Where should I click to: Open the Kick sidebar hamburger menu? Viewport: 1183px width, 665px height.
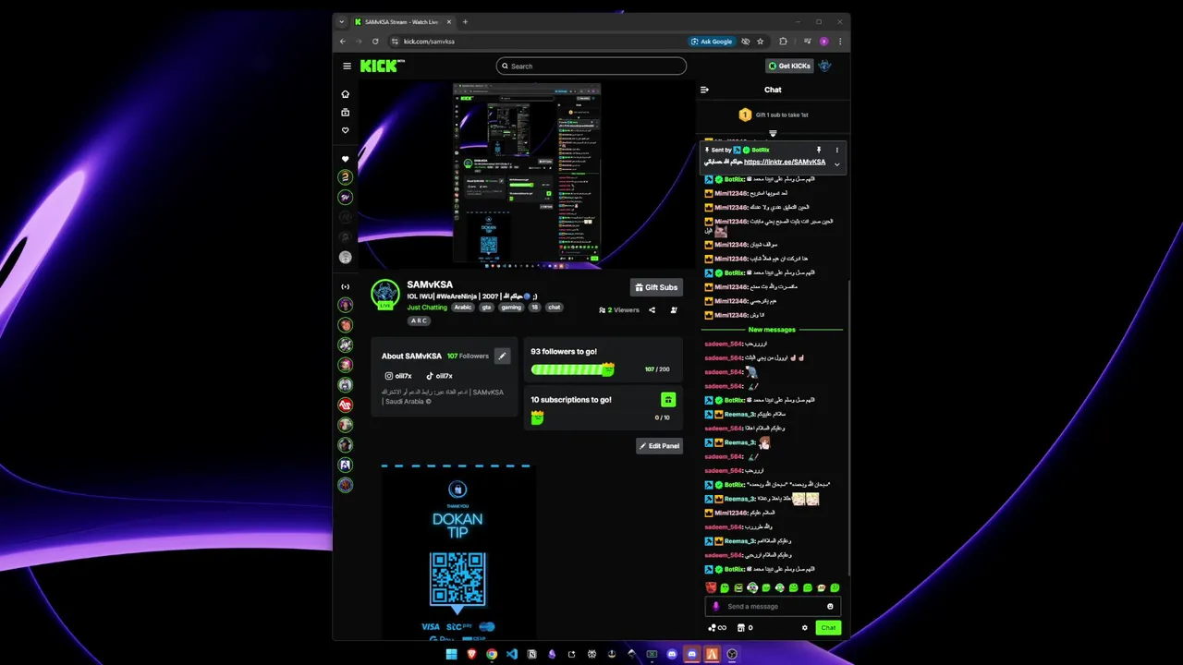click(347, 66)
